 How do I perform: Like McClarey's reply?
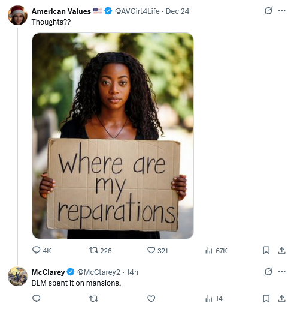151,299
